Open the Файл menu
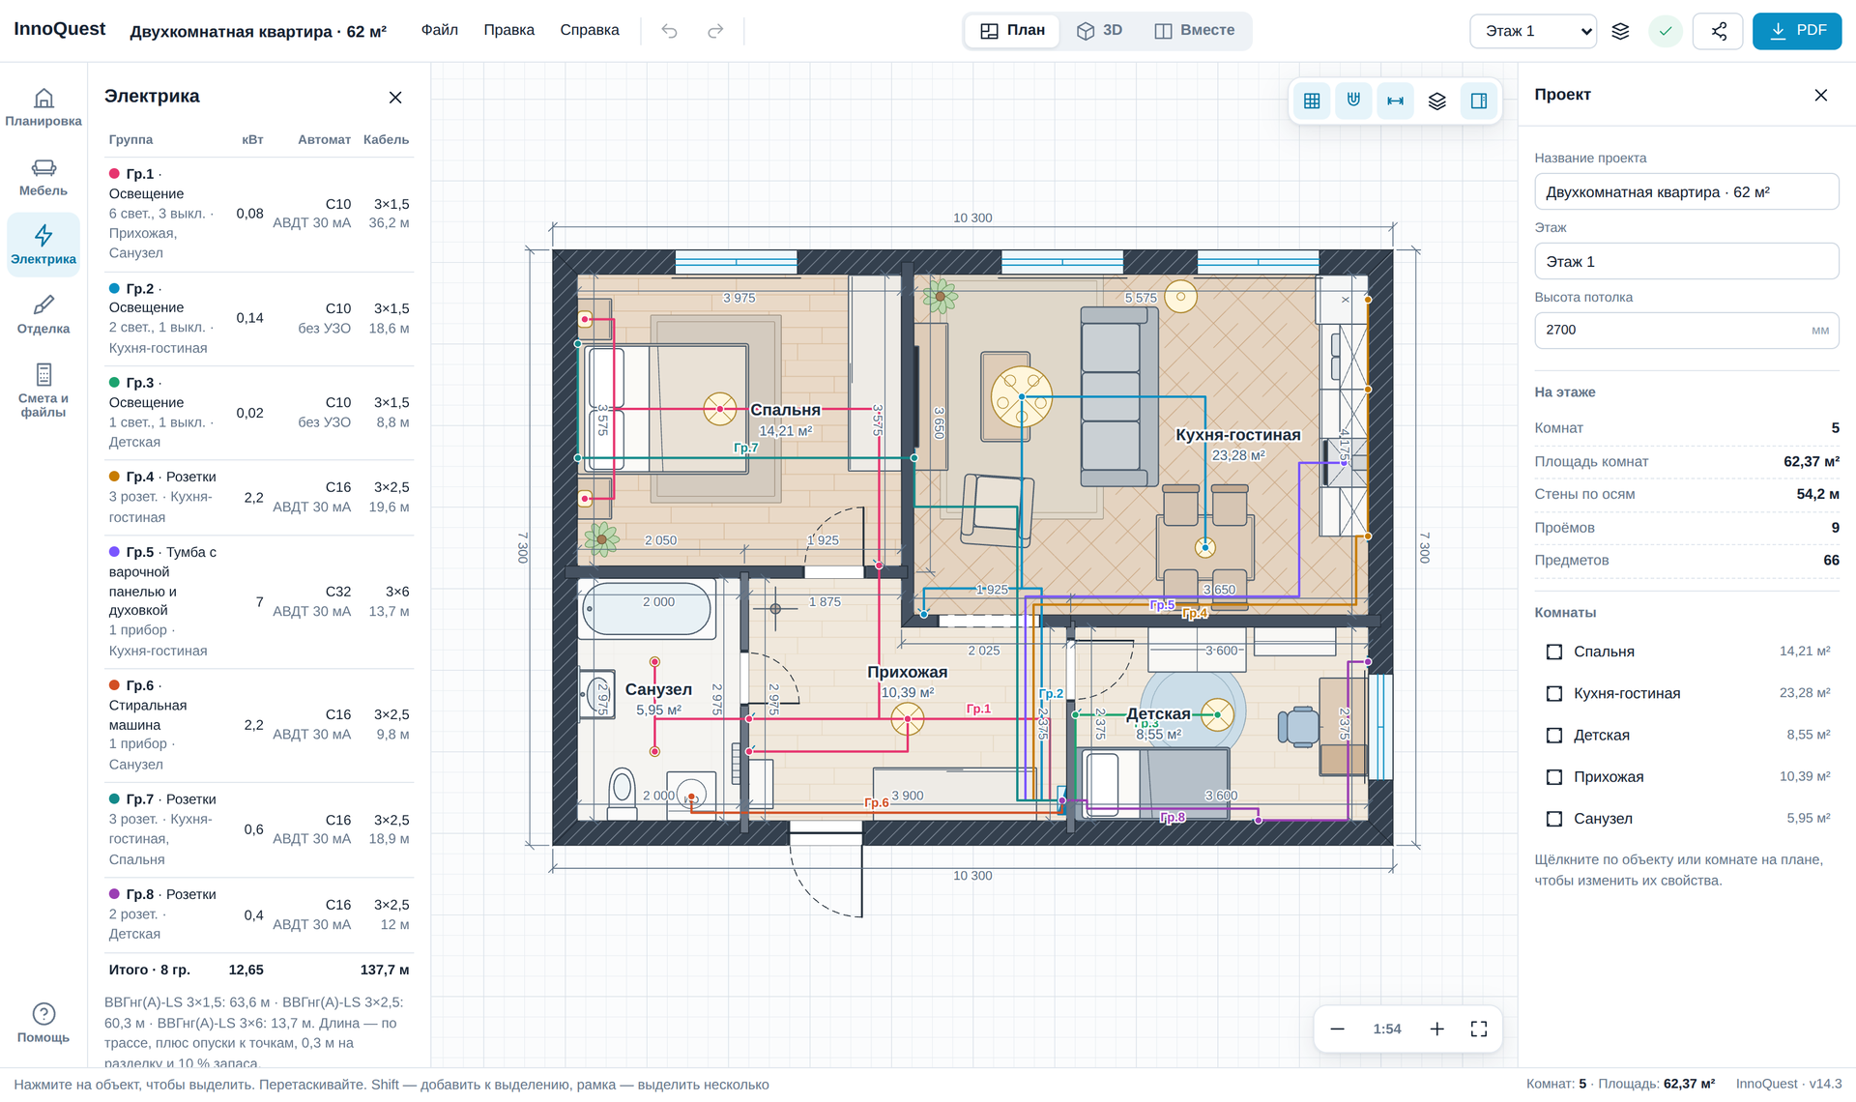This screenshot has width=1856, height=1102. pyautogui.click(x=440, y=30)
